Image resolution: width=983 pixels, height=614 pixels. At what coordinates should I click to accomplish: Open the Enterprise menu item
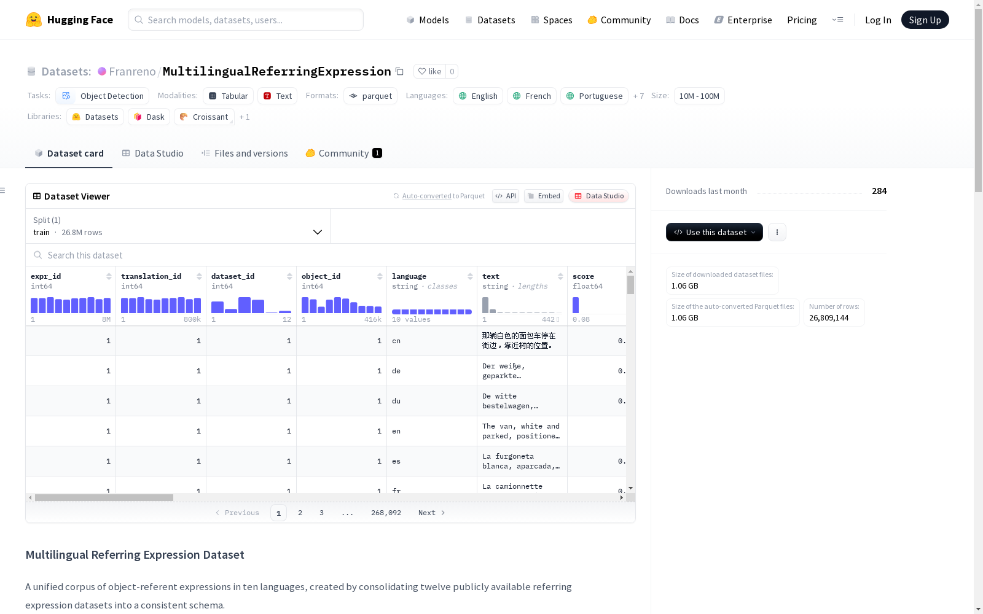pyautogui.click(x=743, y=20)
